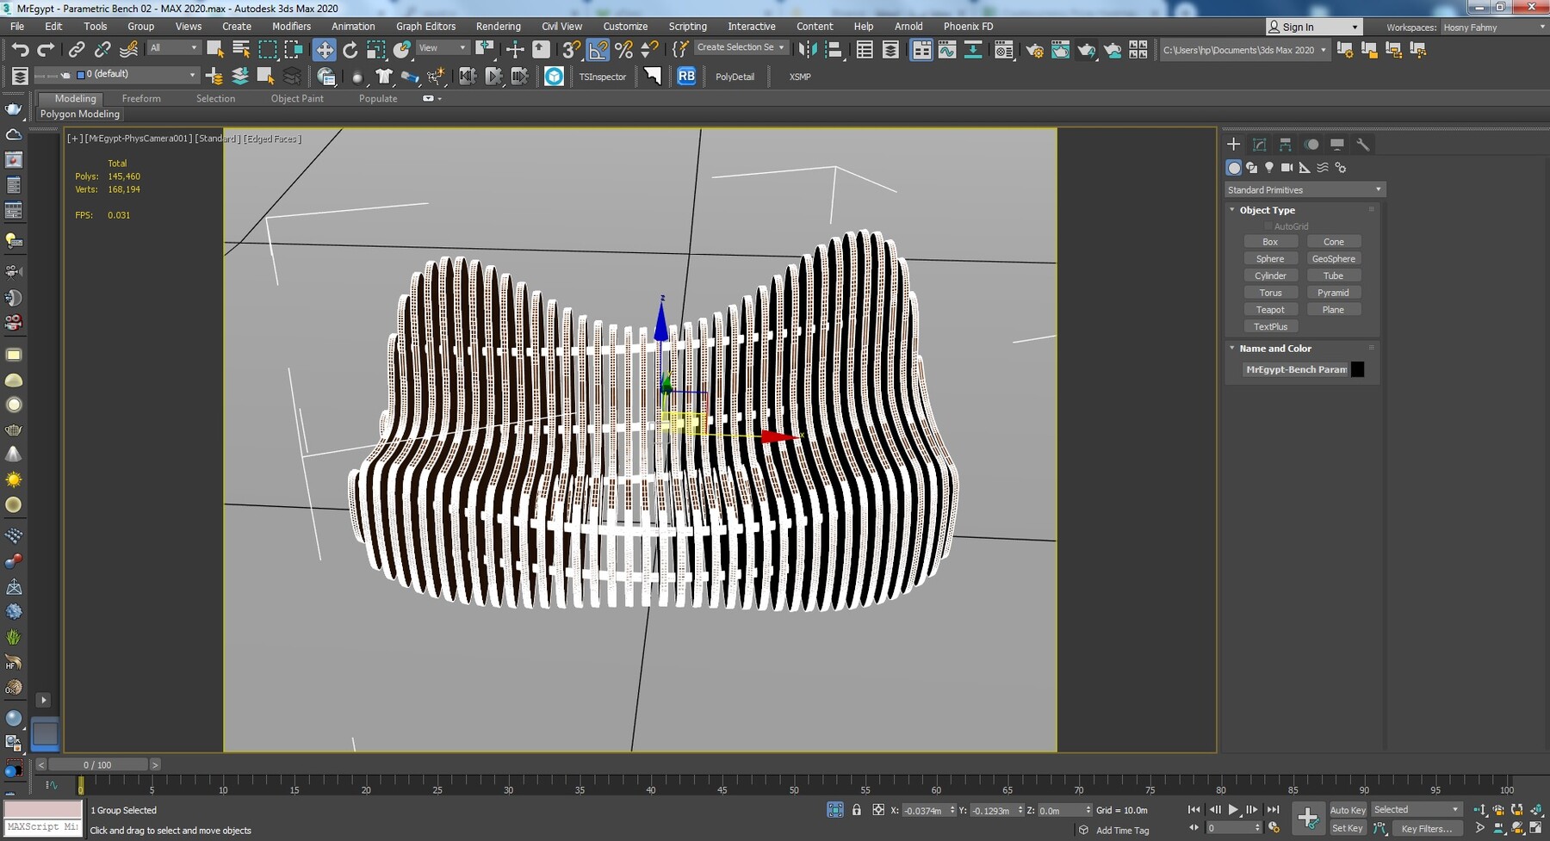
Task: Click the RB plugin icon
Action: (x=686, y=77)
